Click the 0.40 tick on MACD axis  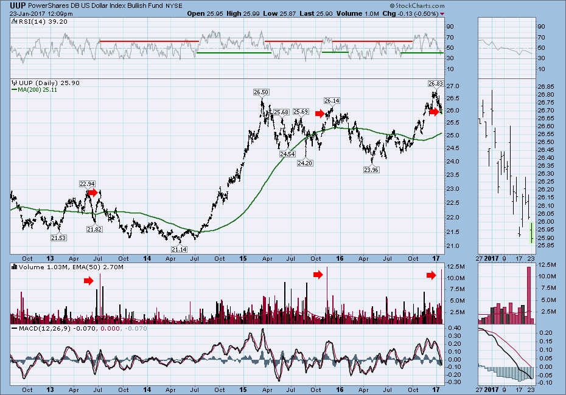455,328
